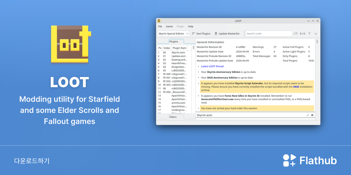Image resolution: width=351 pixels, height=175 pixels.
Task: Click the large LOOT chest logo
Action: coord(71,44)
